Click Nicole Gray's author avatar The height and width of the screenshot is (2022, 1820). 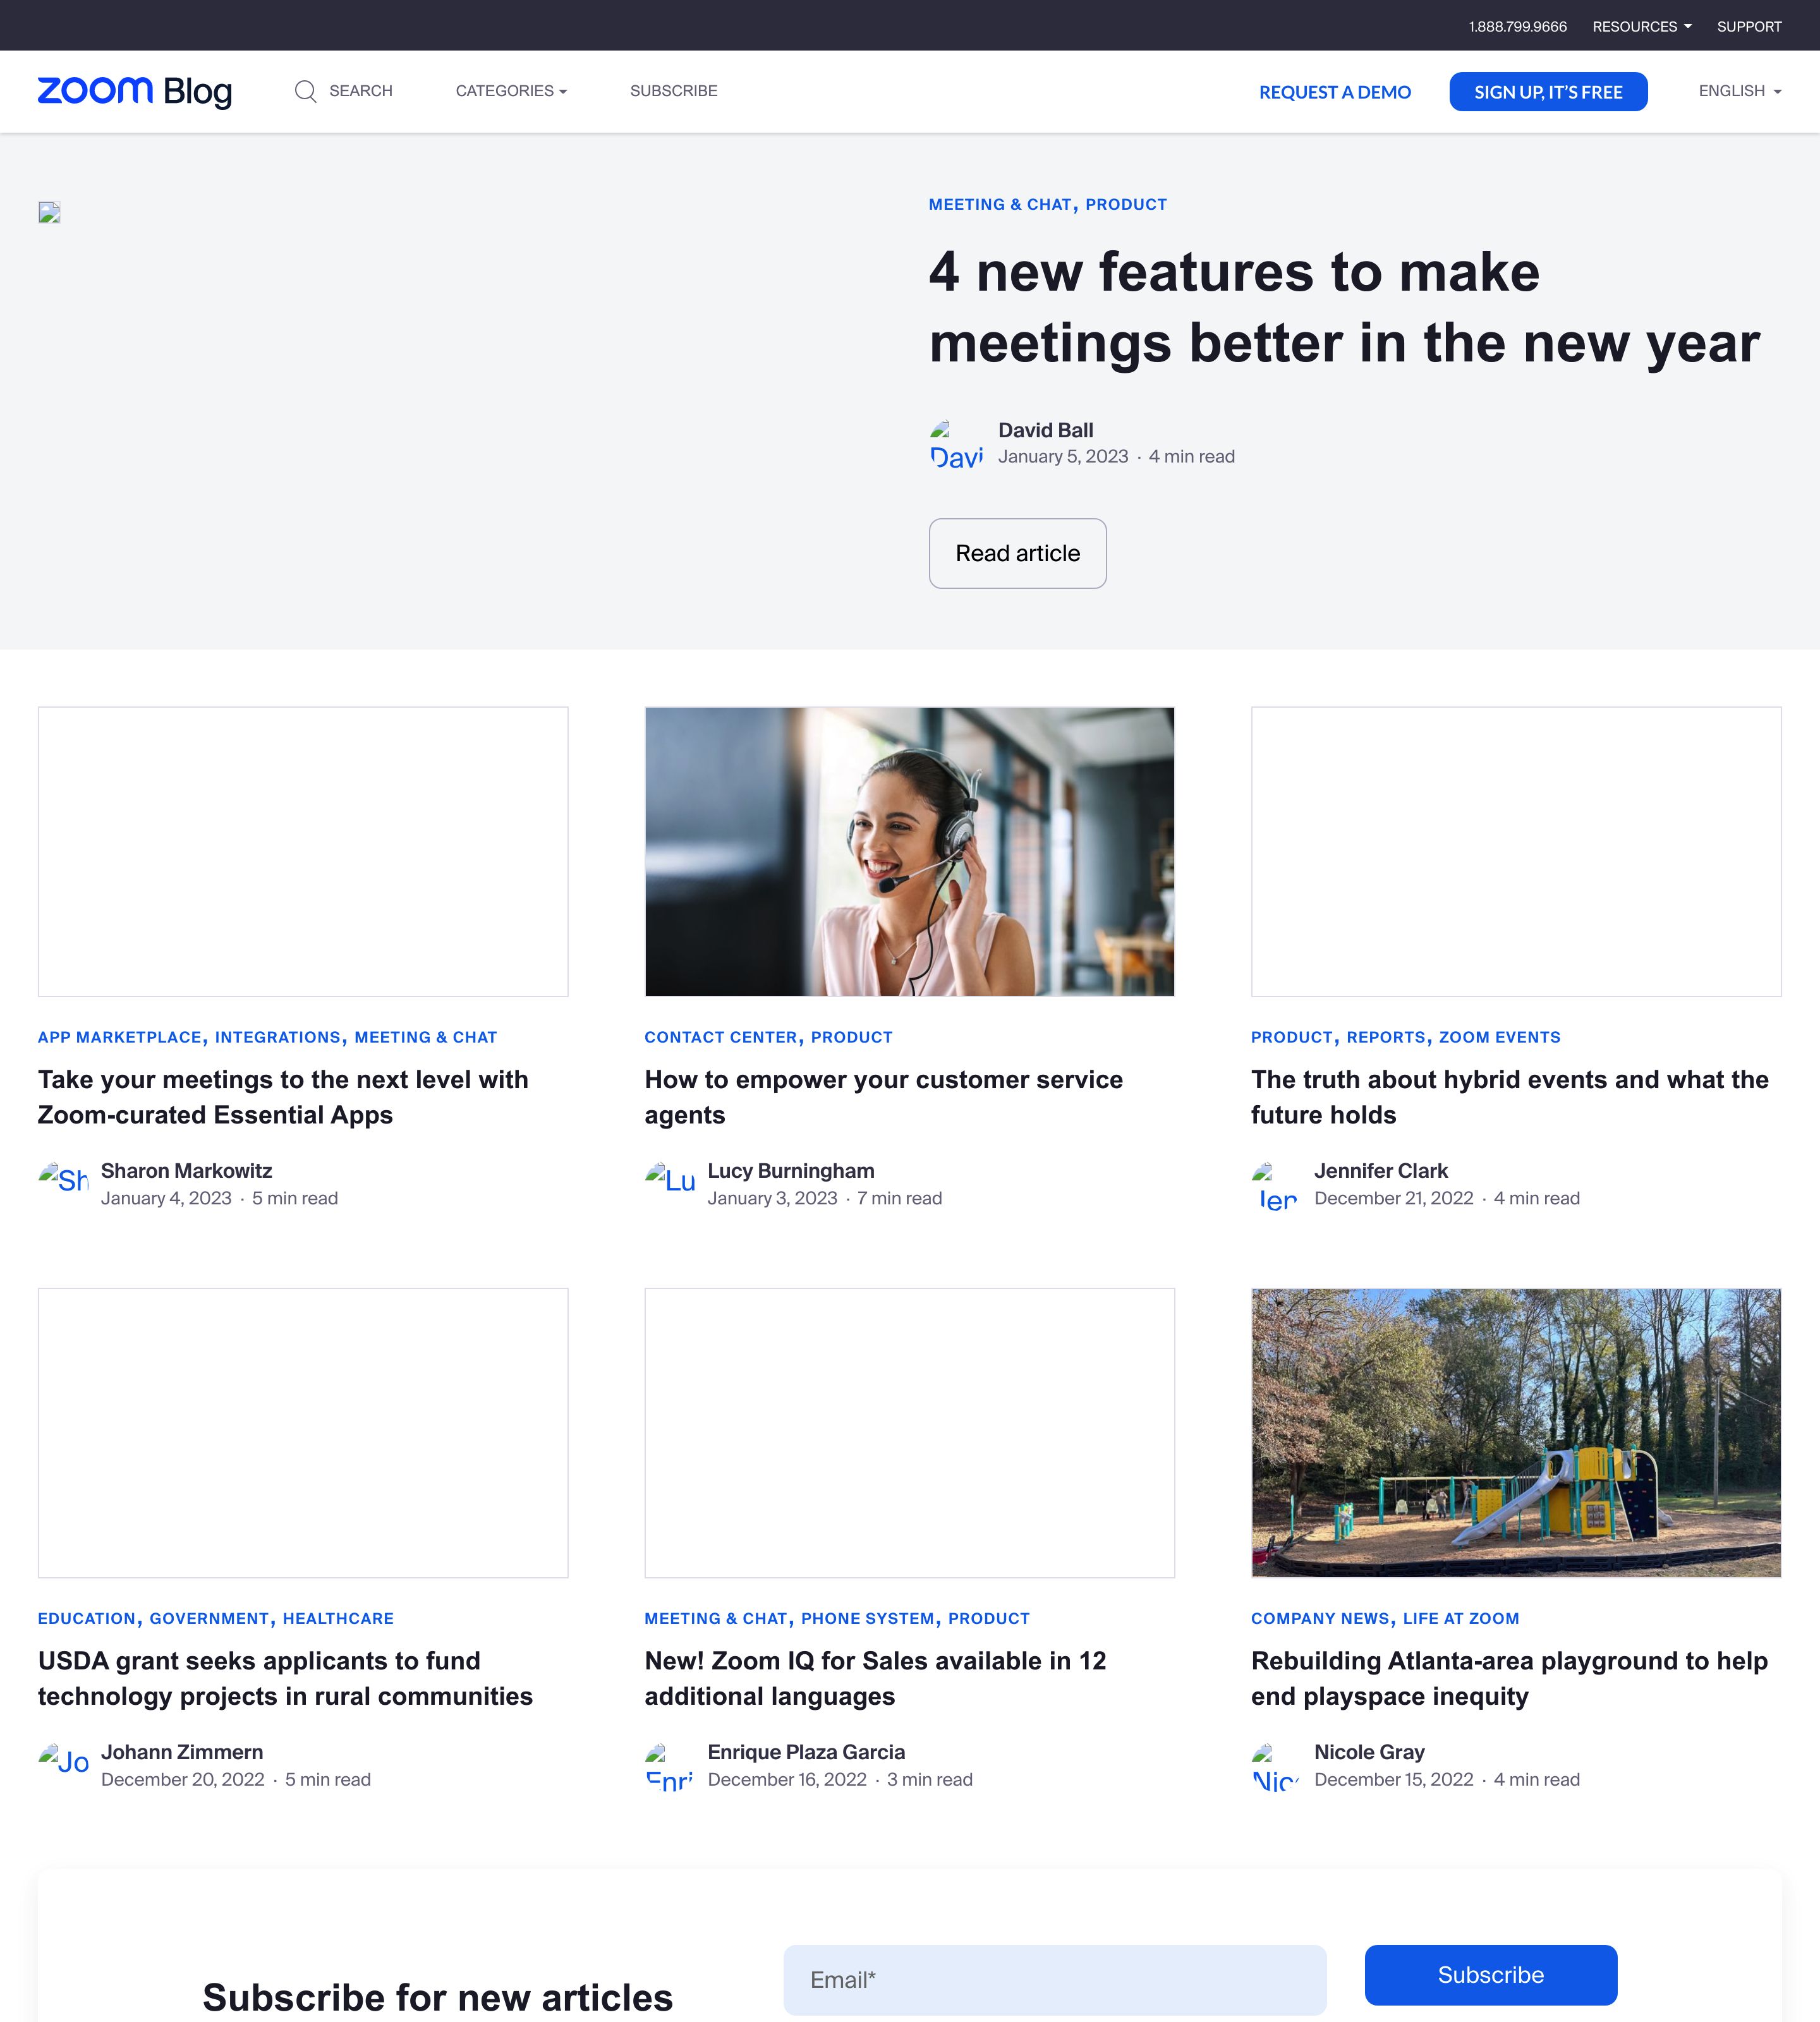[x=1276, y=1767]
